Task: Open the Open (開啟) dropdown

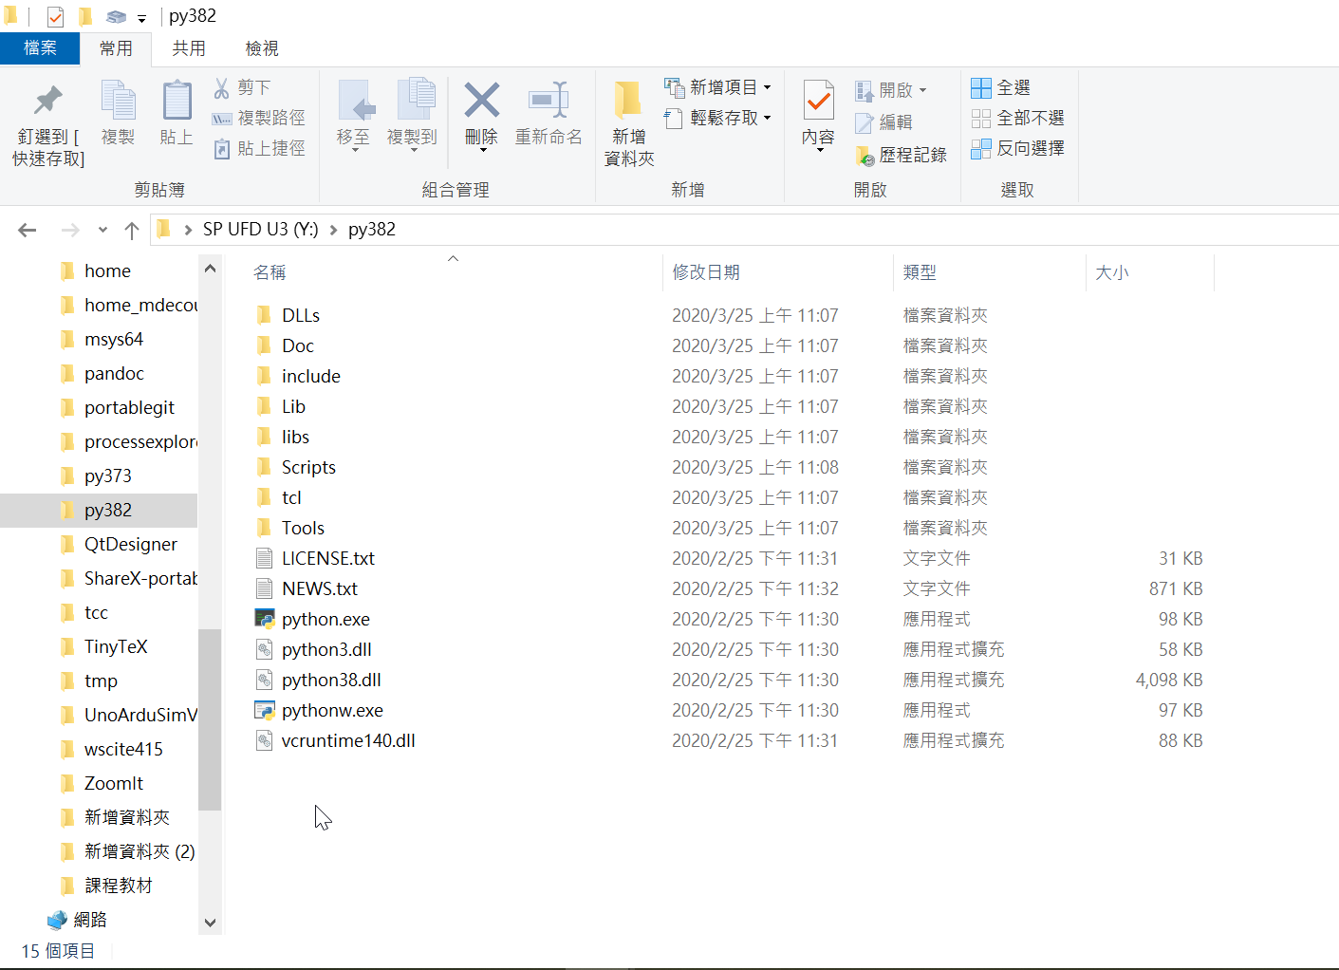Action: pos(922,91)
